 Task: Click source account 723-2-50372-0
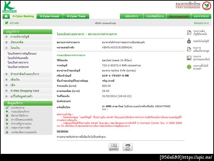point(112,65)
